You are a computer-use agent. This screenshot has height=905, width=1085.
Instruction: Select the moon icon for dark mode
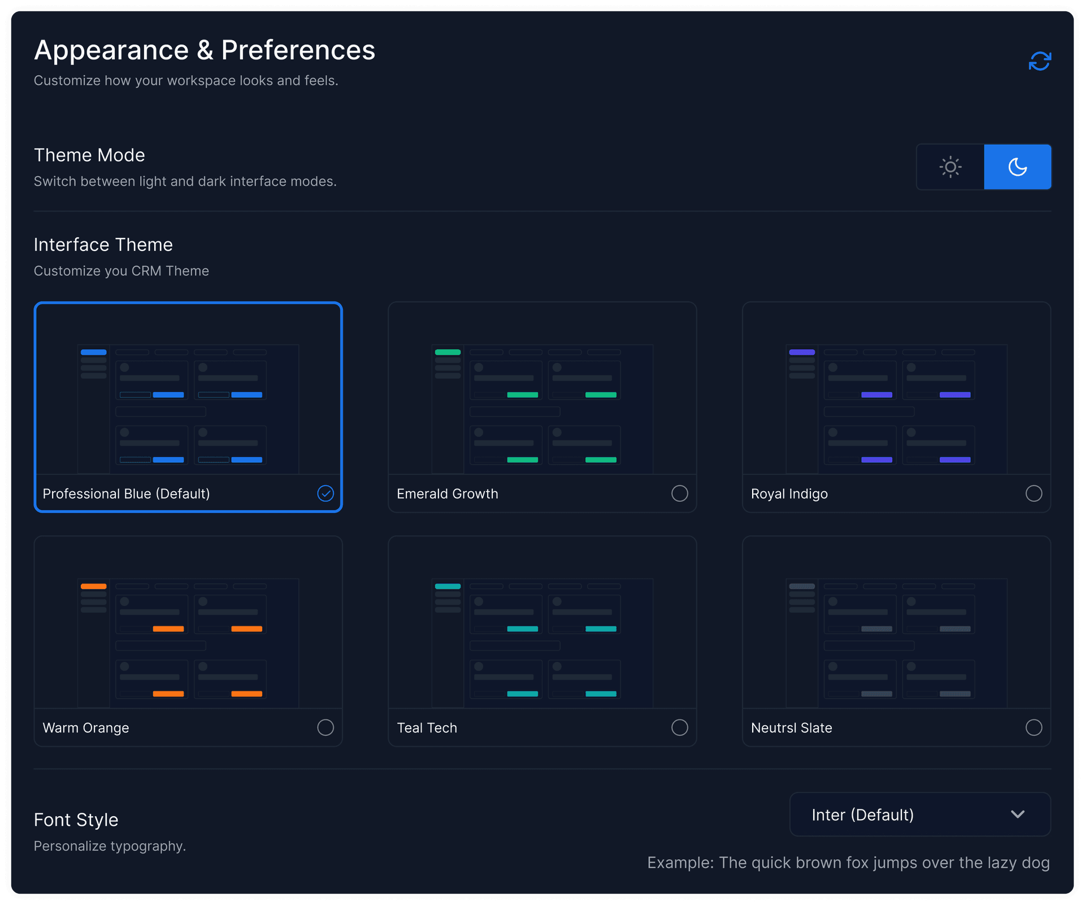pyautogui.click(x=1017, y=167)
